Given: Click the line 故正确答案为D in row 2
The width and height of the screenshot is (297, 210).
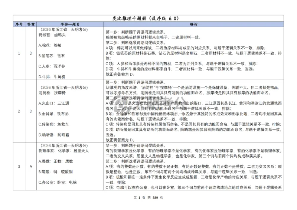Looking at the screenshot, I should 120,140.
